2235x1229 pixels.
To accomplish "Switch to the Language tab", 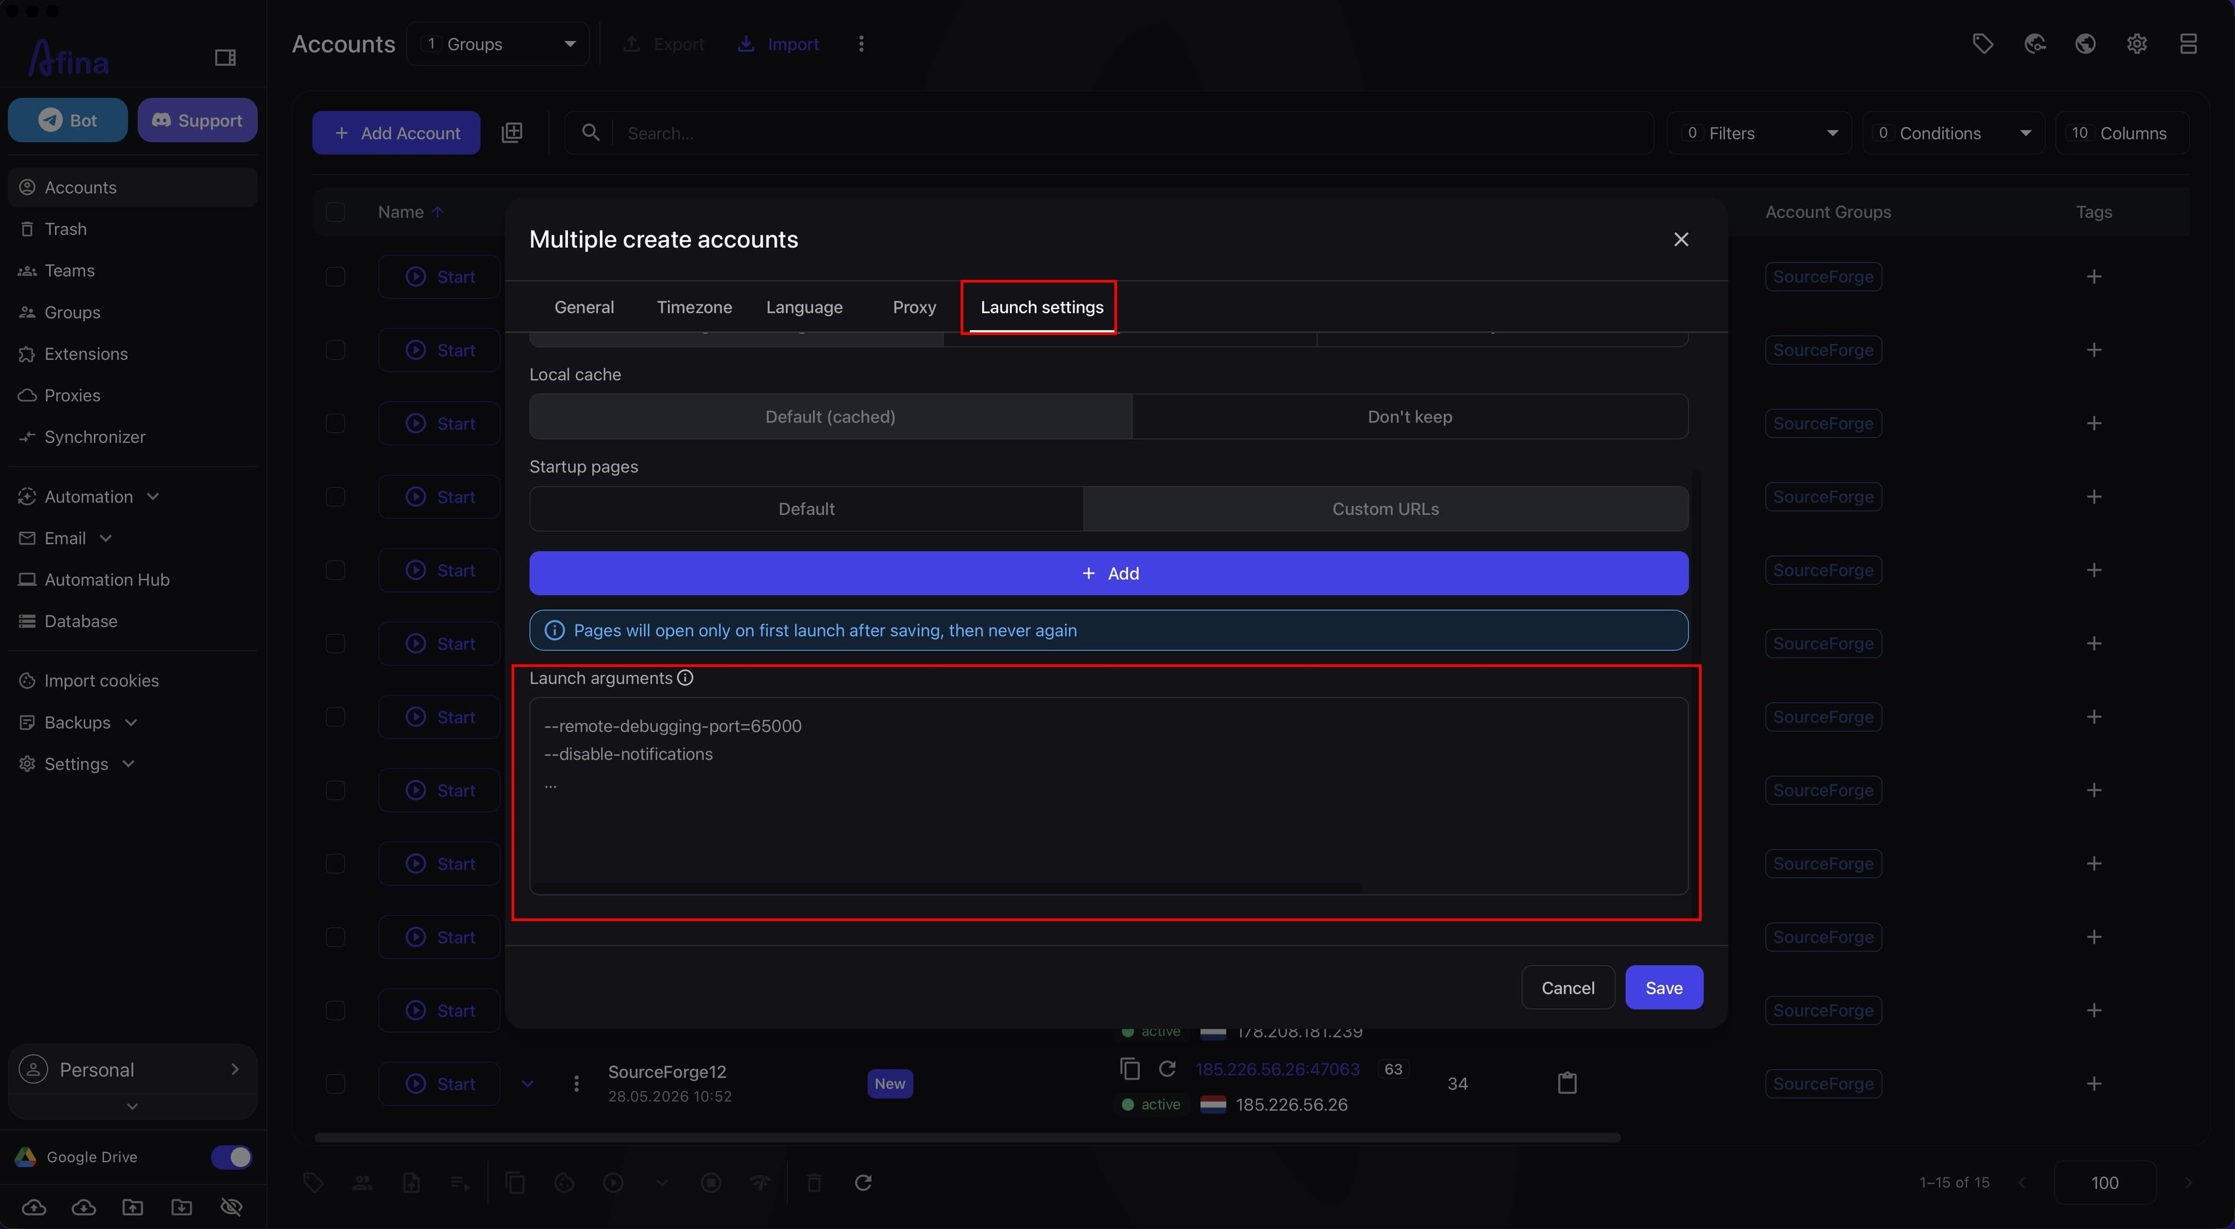I will (x=804, y=307).
